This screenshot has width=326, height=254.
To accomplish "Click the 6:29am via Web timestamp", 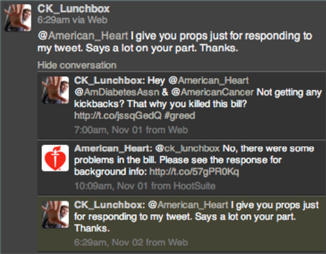I will pos(73,20).
